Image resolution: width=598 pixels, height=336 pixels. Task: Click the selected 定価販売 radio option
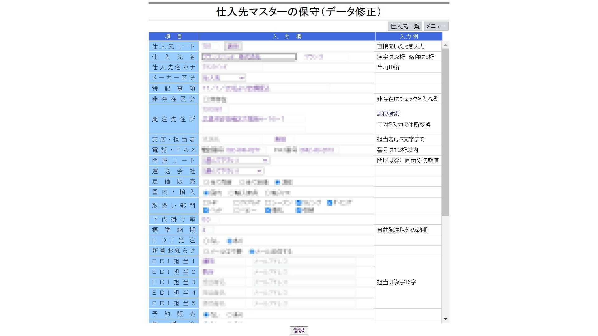278,182
